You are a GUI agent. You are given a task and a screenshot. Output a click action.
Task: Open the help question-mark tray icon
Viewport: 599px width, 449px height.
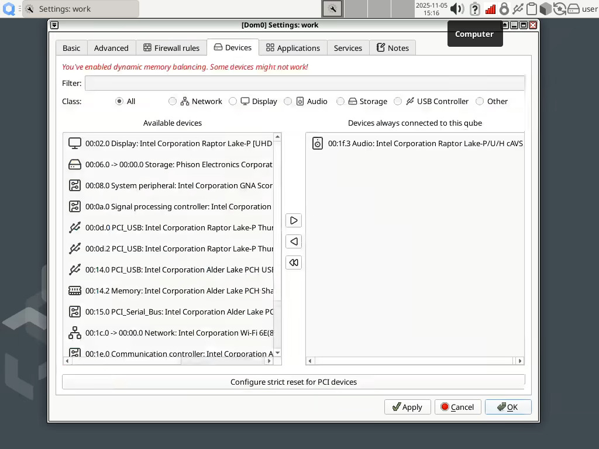point(475,9)
